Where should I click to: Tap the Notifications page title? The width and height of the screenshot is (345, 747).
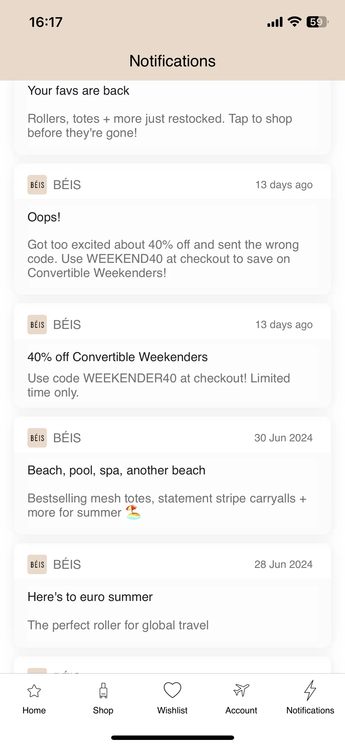172,61
